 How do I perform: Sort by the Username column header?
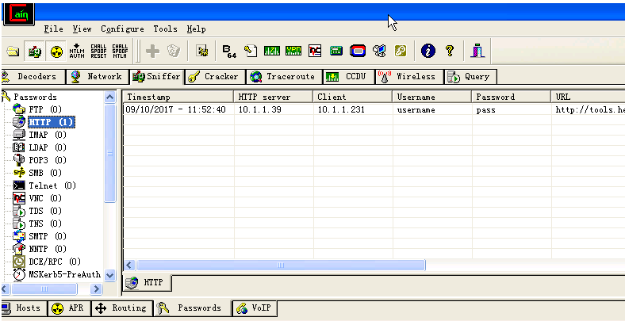432,97
